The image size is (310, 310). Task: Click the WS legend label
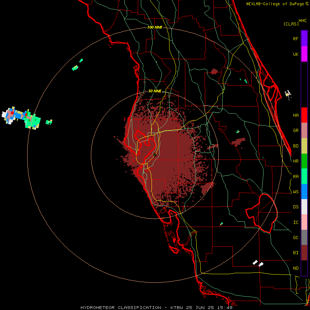click(x=296, y=192)
